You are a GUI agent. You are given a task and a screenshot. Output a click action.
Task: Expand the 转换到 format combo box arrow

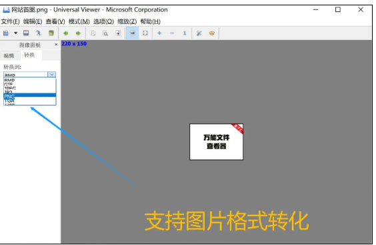[52, 75]
